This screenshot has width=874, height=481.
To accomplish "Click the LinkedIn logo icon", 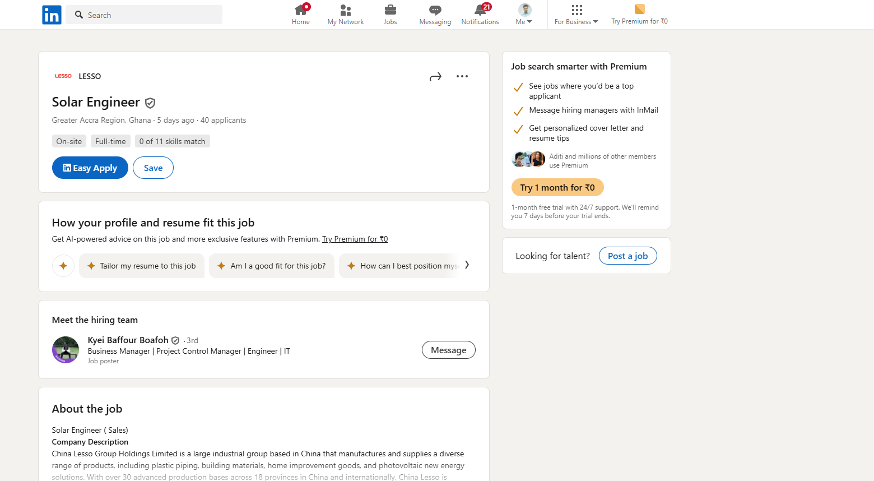I will pos(52,15).
